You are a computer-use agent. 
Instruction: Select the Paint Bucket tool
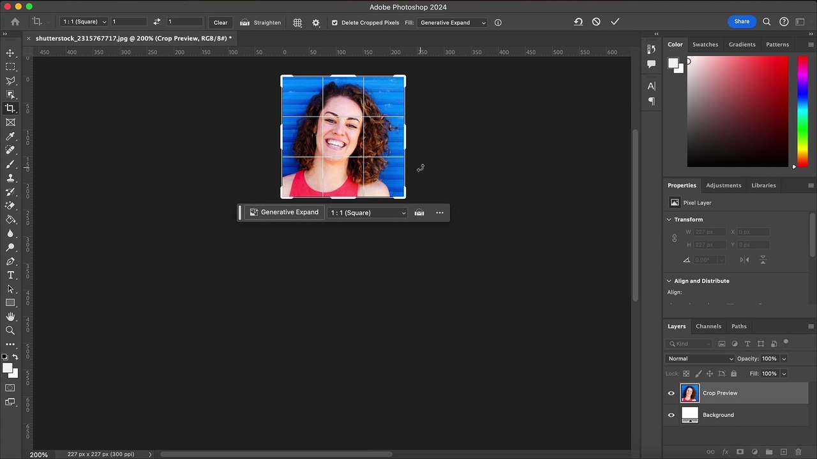[10, 220]
